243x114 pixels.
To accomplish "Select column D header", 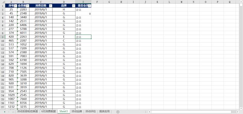I will pos(64,2).
